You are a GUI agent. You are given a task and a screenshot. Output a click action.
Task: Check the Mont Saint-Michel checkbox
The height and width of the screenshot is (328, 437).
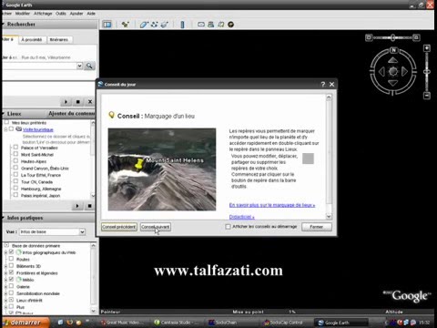tap(15, 154)
